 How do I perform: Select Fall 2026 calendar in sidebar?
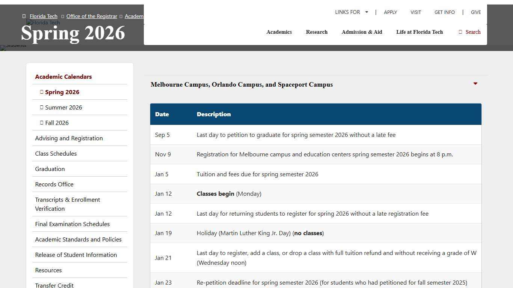tap(57, 123)
